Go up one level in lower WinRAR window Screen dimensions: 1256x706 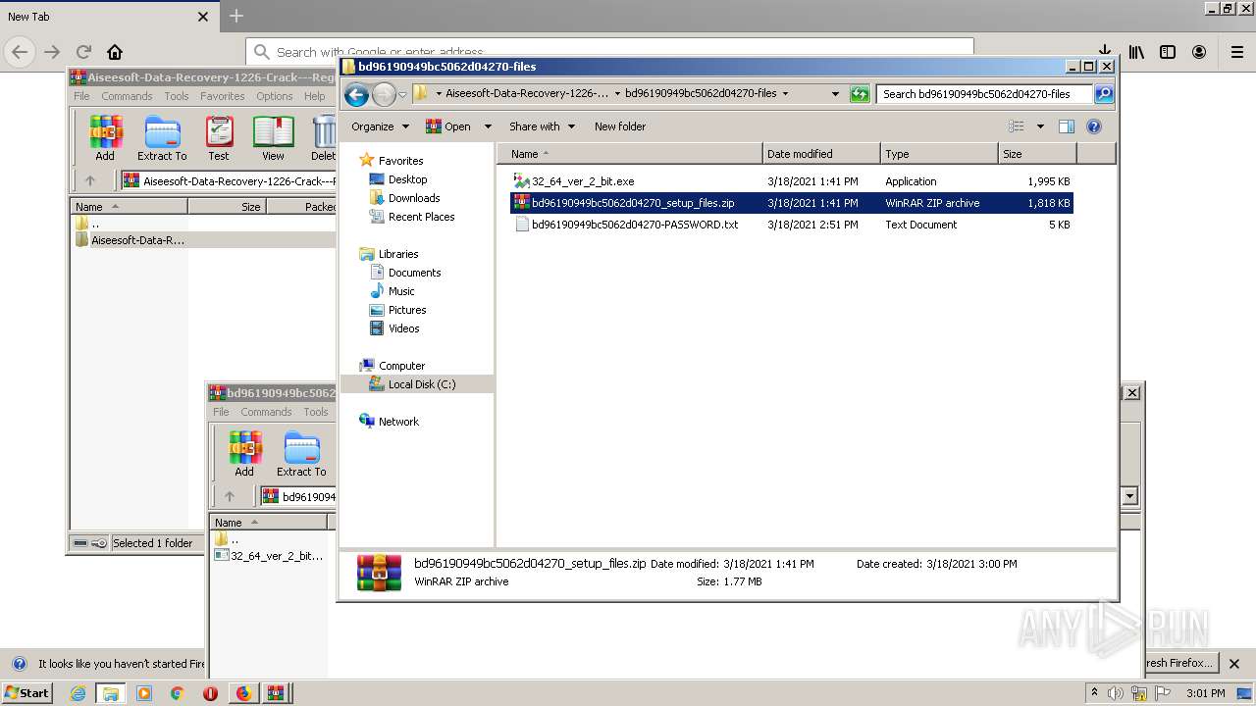tap(230, 496)
